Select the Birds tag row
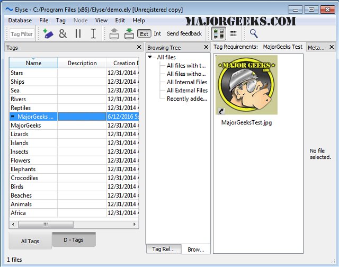The image size is (339, 267). click(x=74, y=186)
